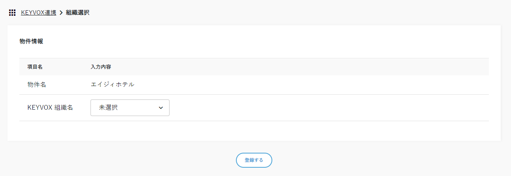Click the 物件情報 section heading
511x176 pixels.
31,41
